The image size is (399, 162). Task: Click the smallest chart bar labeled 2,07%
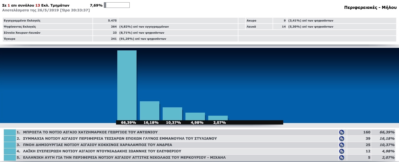(x=218, y=118)
